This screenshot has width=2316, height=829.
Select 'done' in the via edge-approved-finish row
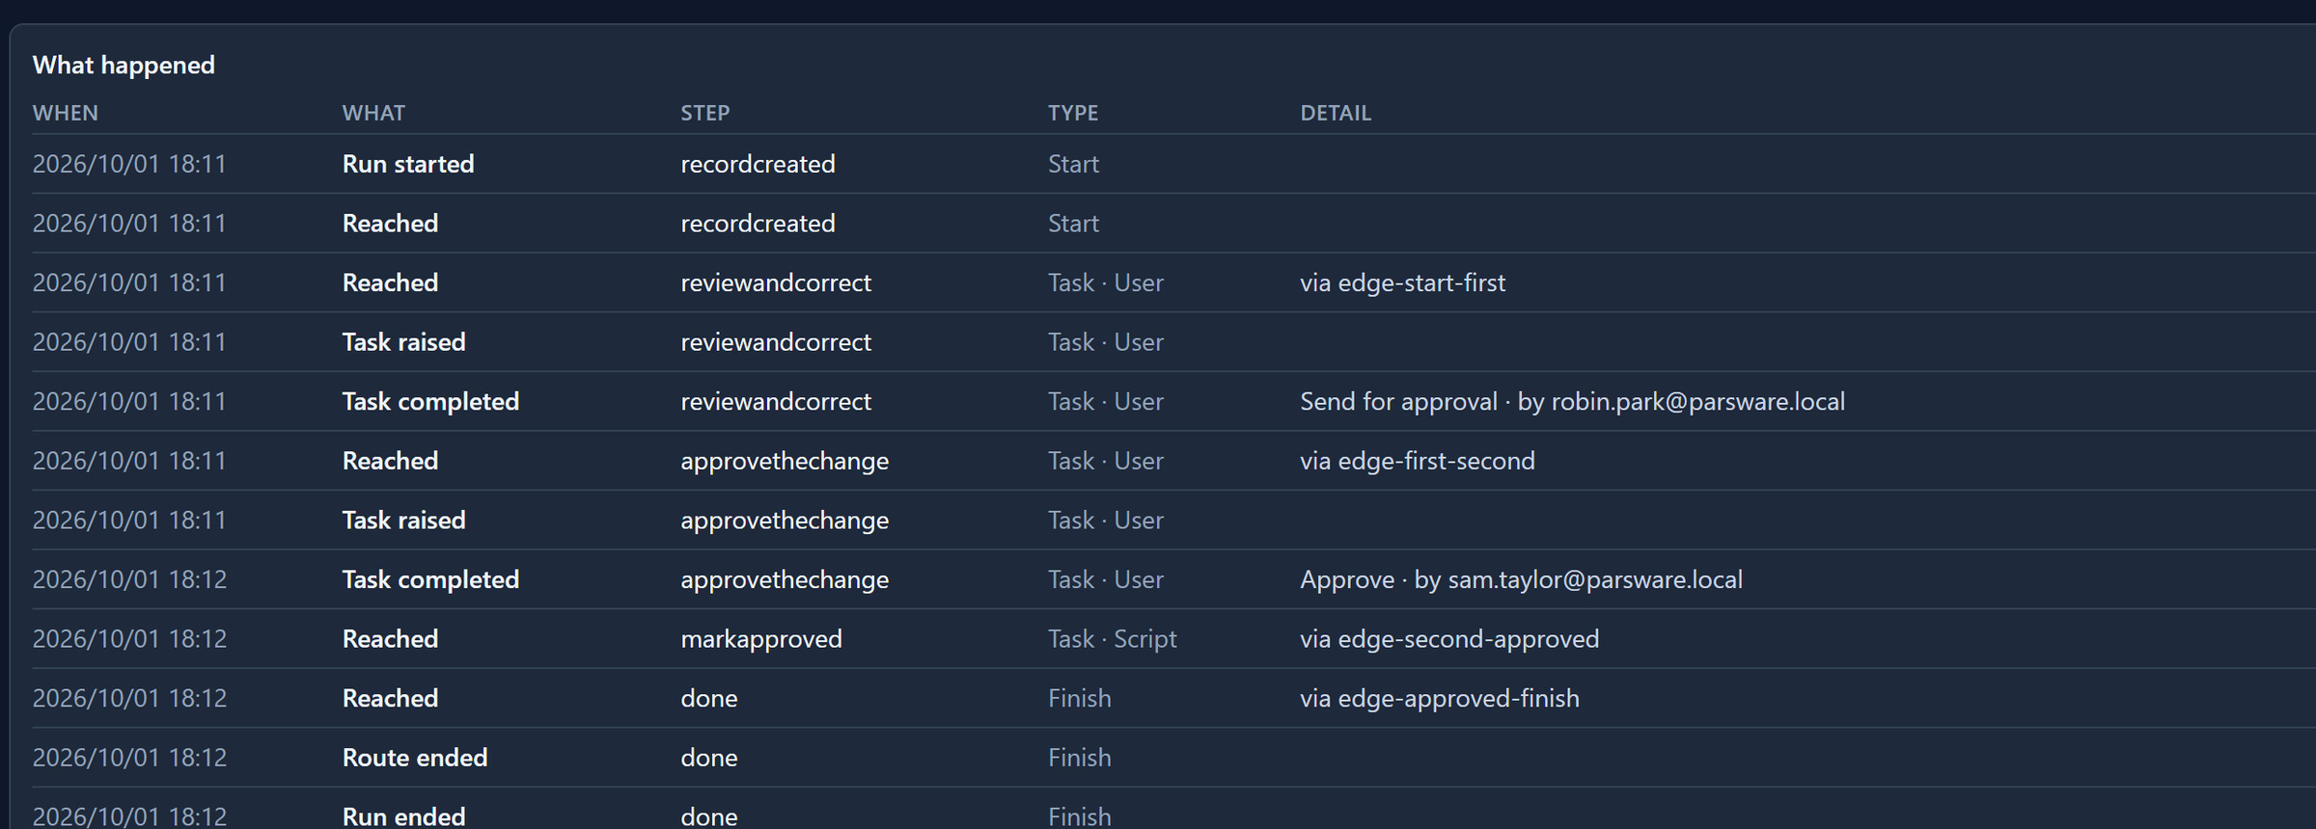709,698
